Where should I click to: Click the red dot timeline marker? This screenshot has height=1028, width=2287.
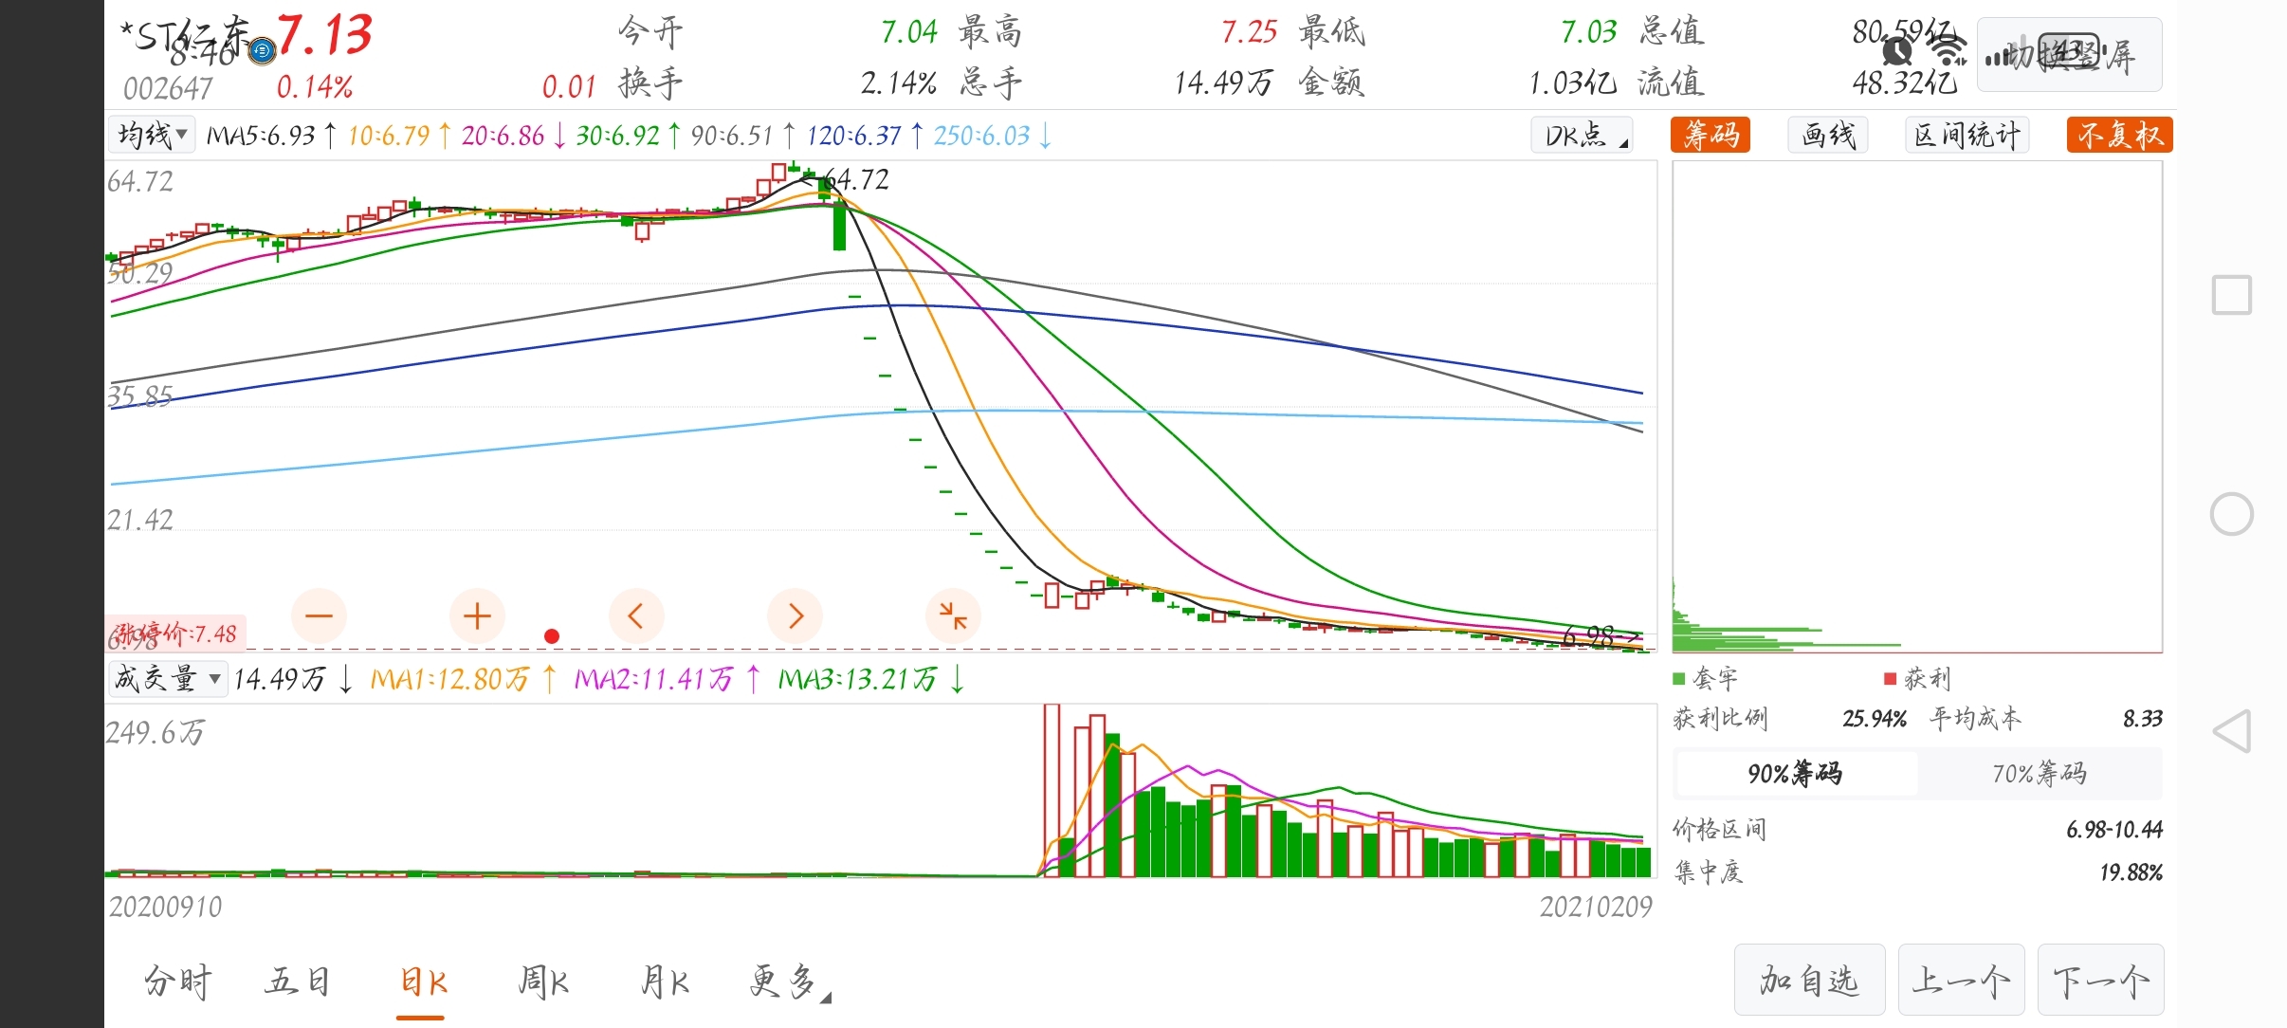[x=552, y=636]
